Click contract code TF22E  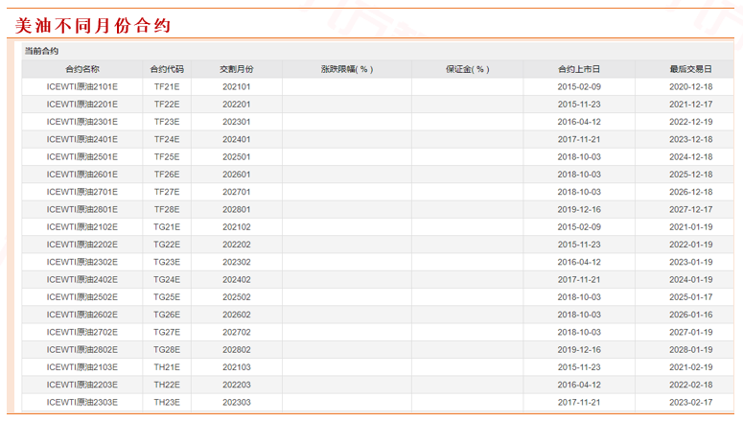click(x=167, y=105)
